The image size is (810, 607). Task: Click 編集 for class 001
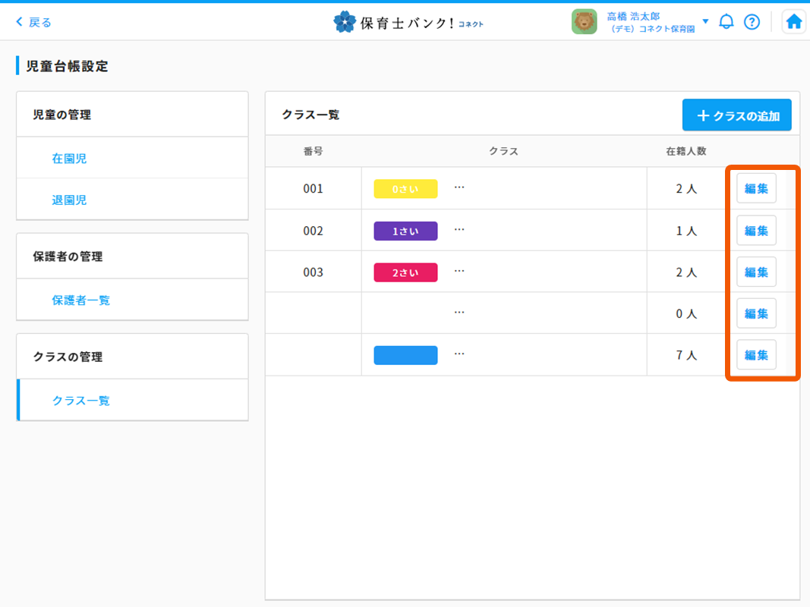pos(756,189)
